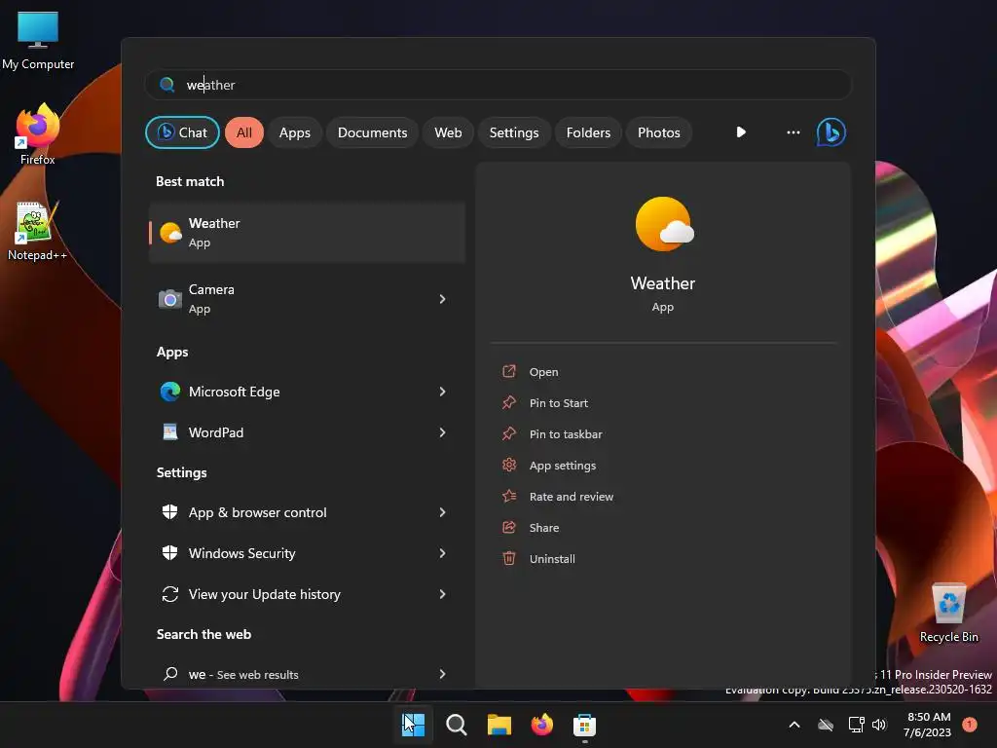Click the Camera app icon in results
997x748 pixels.
[x=169, y=299]
